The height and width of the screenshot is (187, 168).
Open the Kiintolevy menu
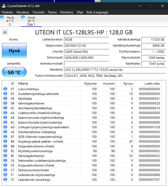(67, 12)
